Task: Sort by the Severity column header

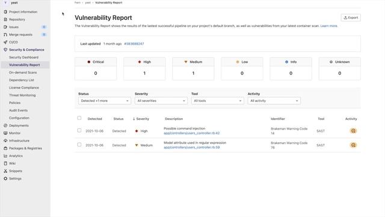Action: 141,119
